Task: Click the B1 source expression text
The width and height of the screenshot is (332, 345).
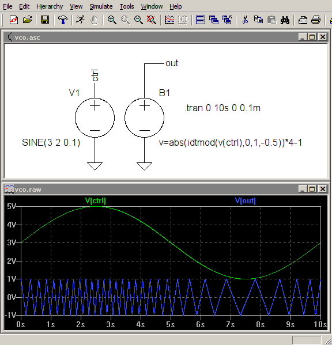Action: coord(231,143)
